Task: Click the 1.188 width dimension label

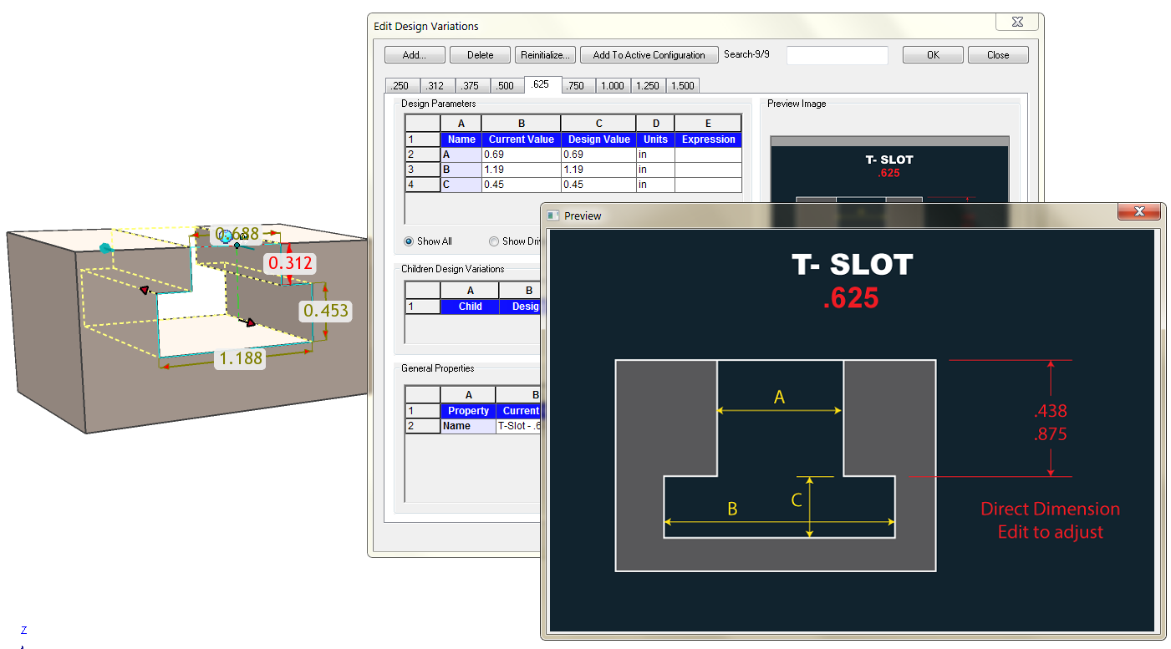Action: click(240, 358)
